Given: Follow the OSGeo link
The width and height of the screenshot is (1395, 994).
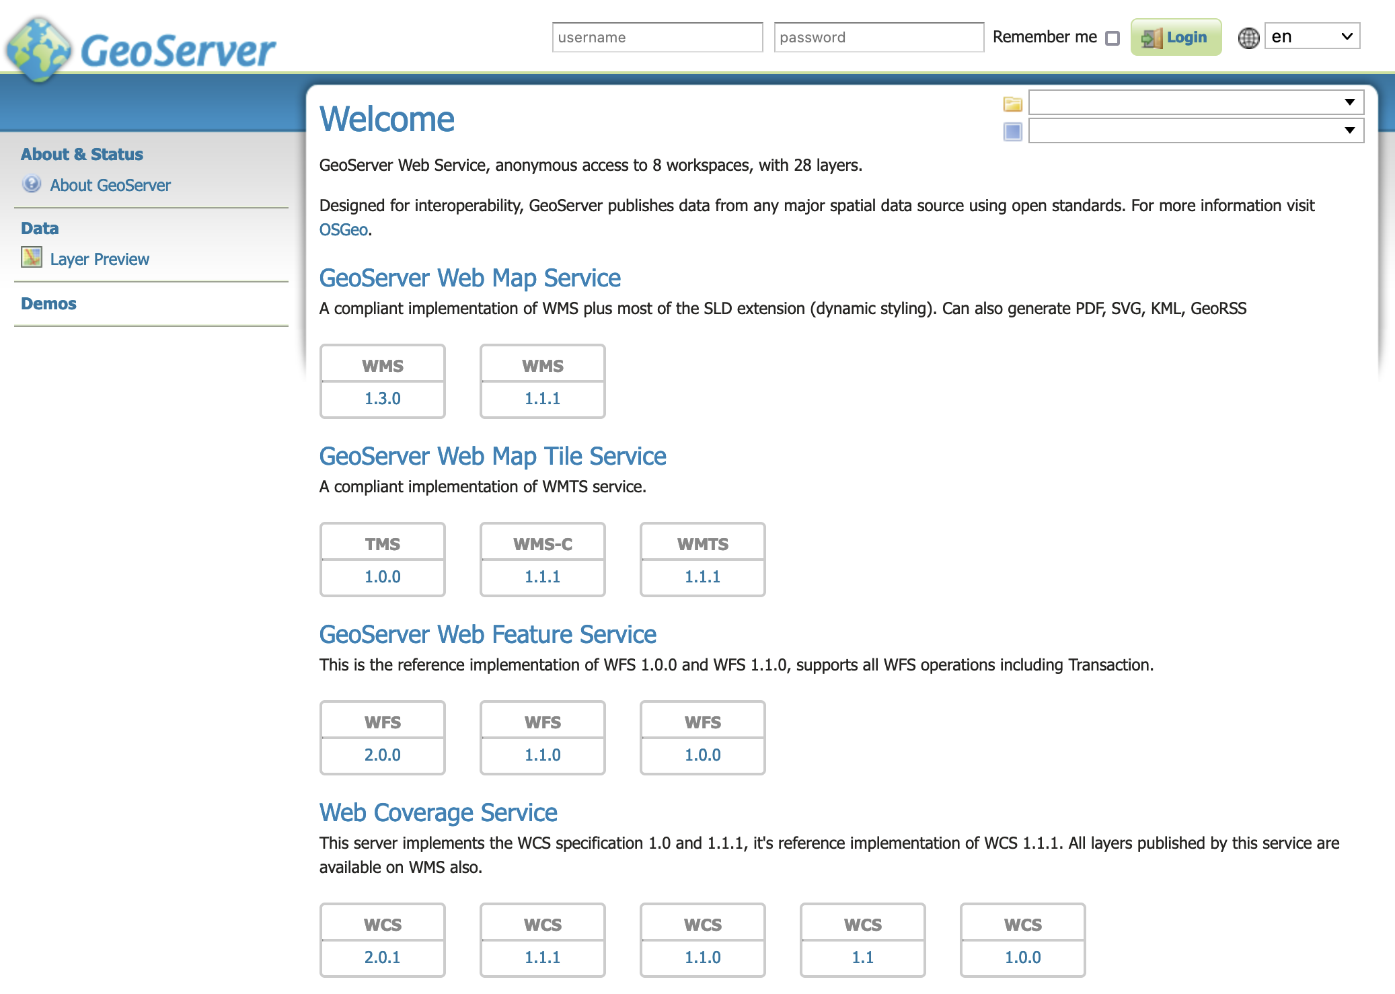Looking at the screenshot, I should [343, 230].
